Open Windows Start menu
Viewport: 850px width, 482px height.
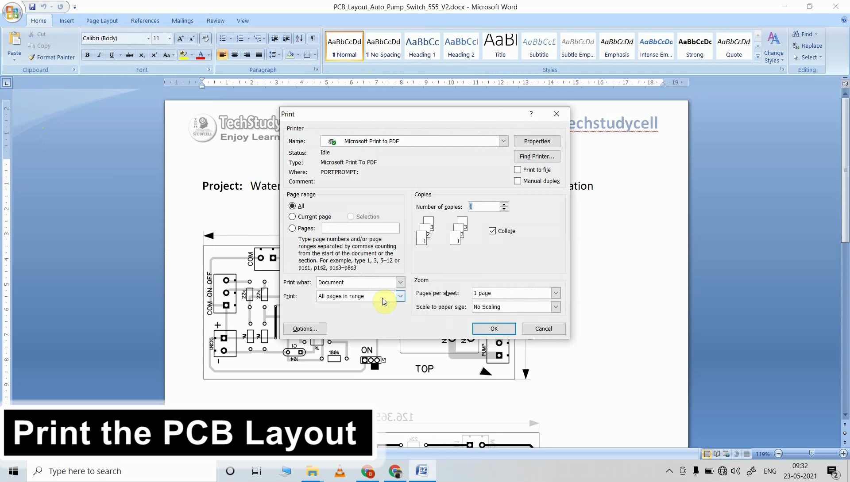tap(13, 471)
